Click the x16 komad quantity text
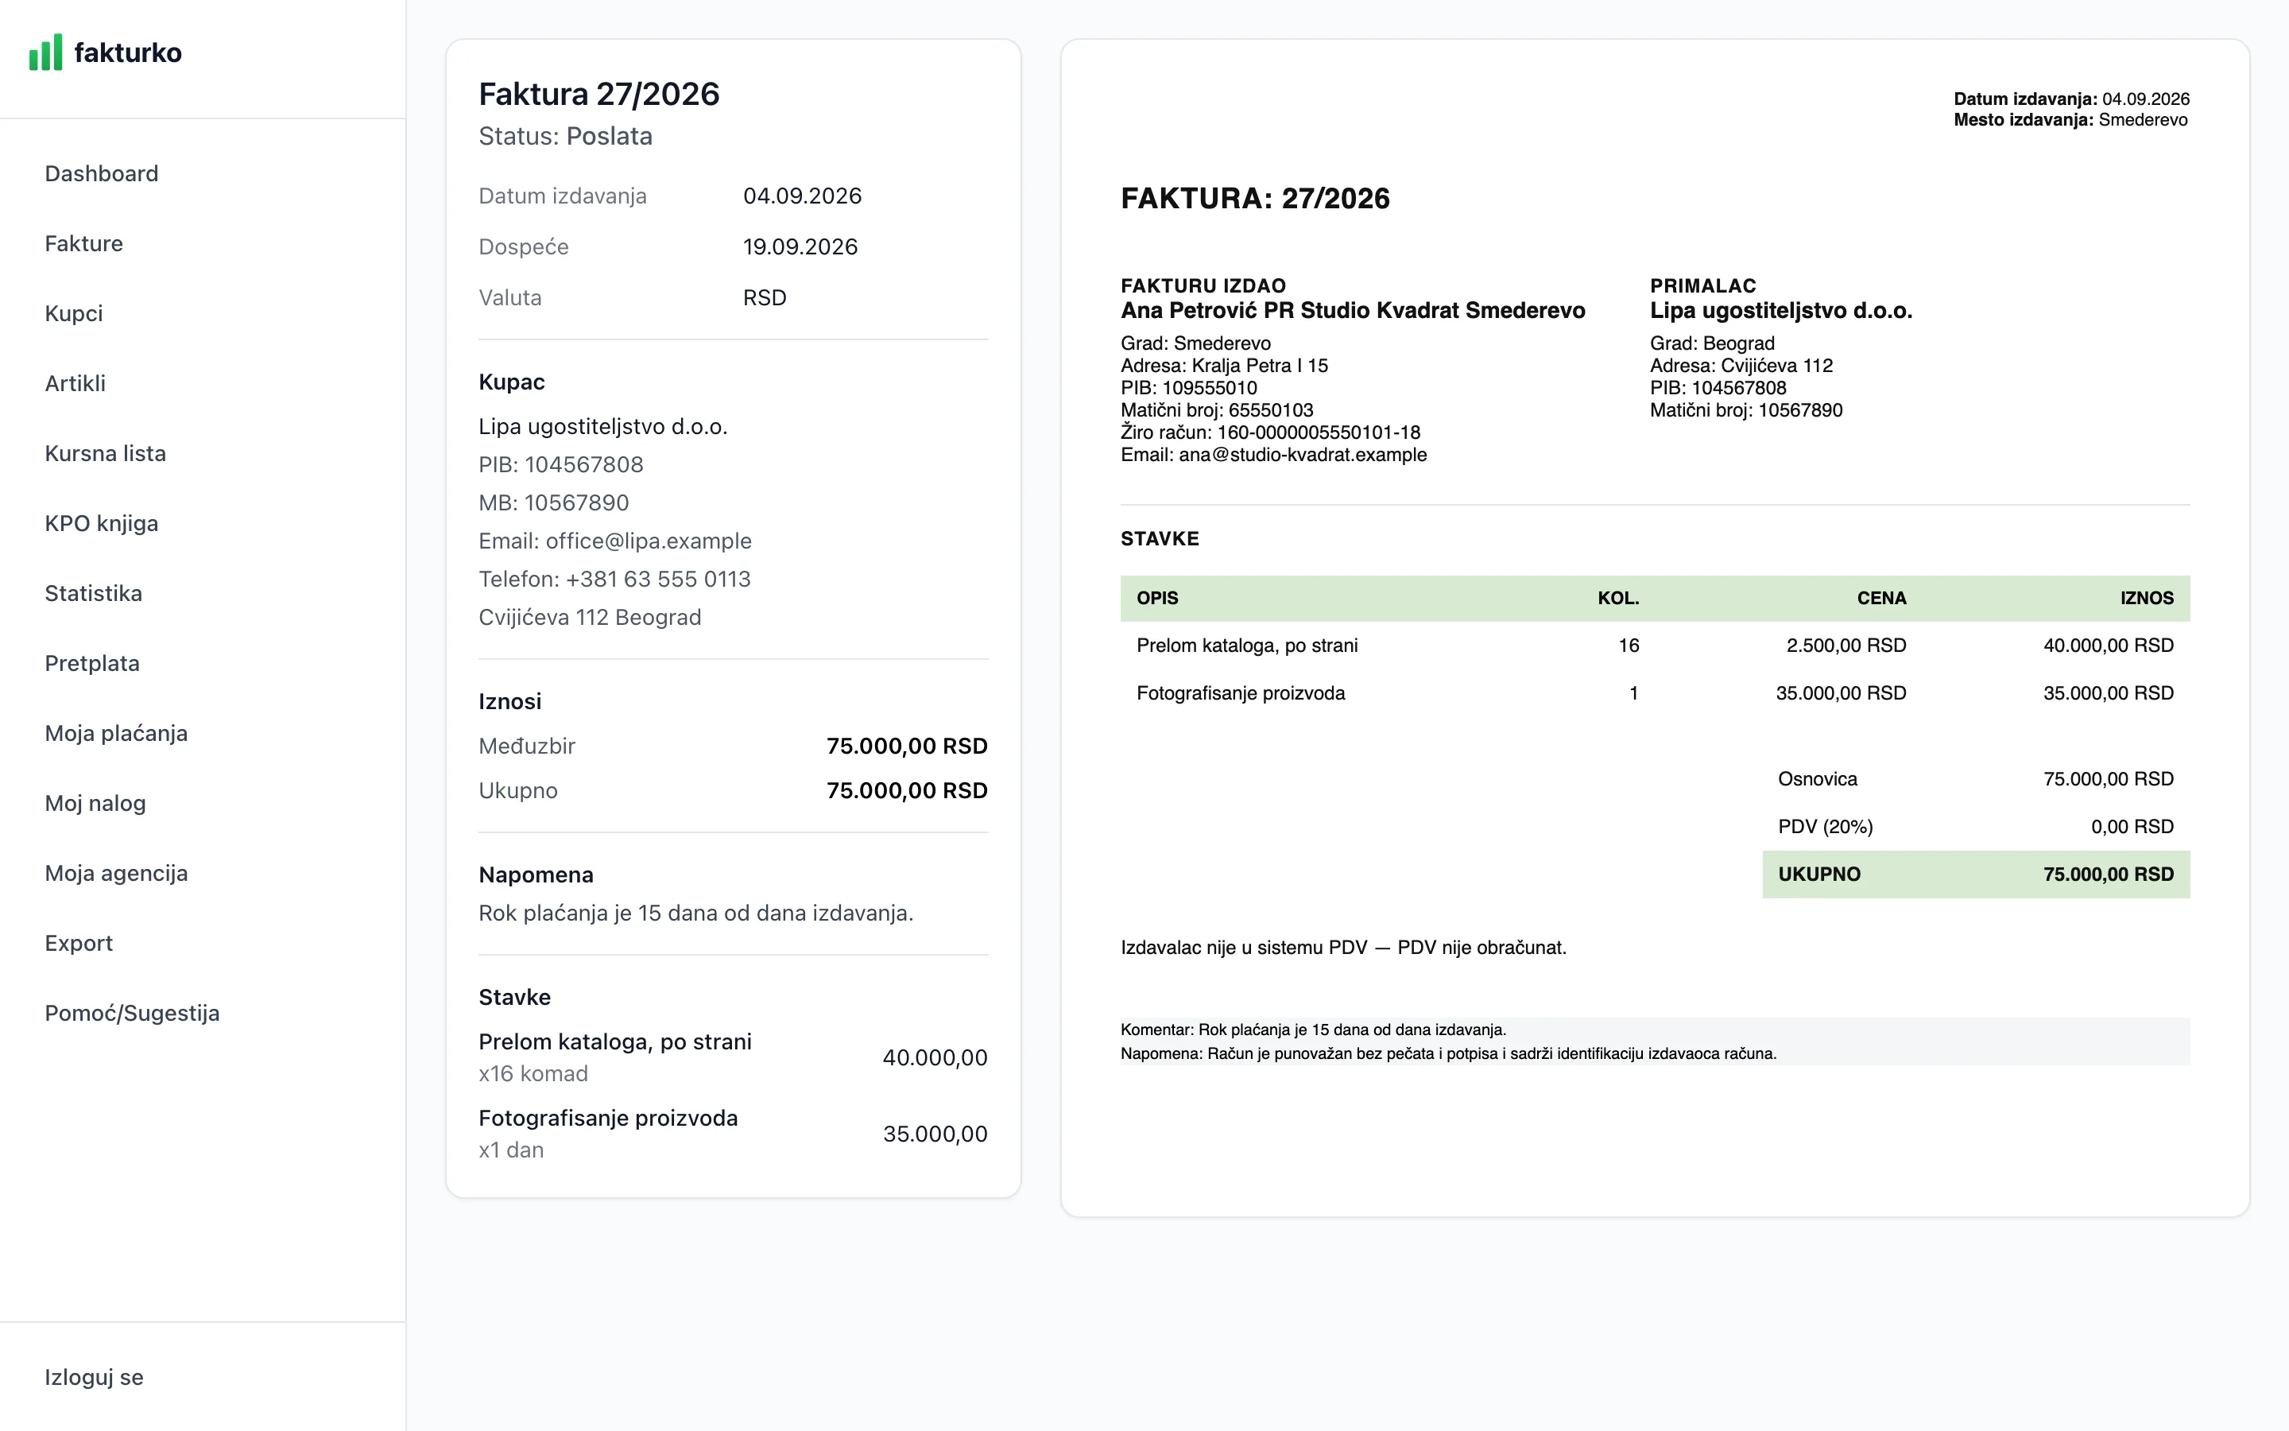This screenshot has width=2289, height=1431. tap(533, 1074)
